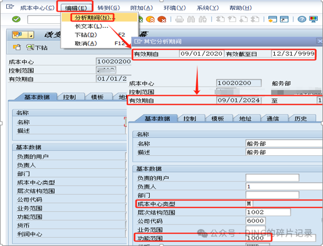Open the 环境(V) menu
The height and width of the screenshot is (246, 323).
174,8
